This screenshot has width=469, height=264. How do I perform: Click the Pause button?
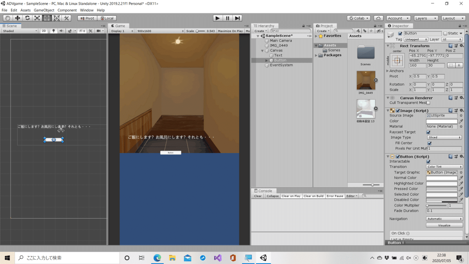pyautogui.click(x=227, y=18)
